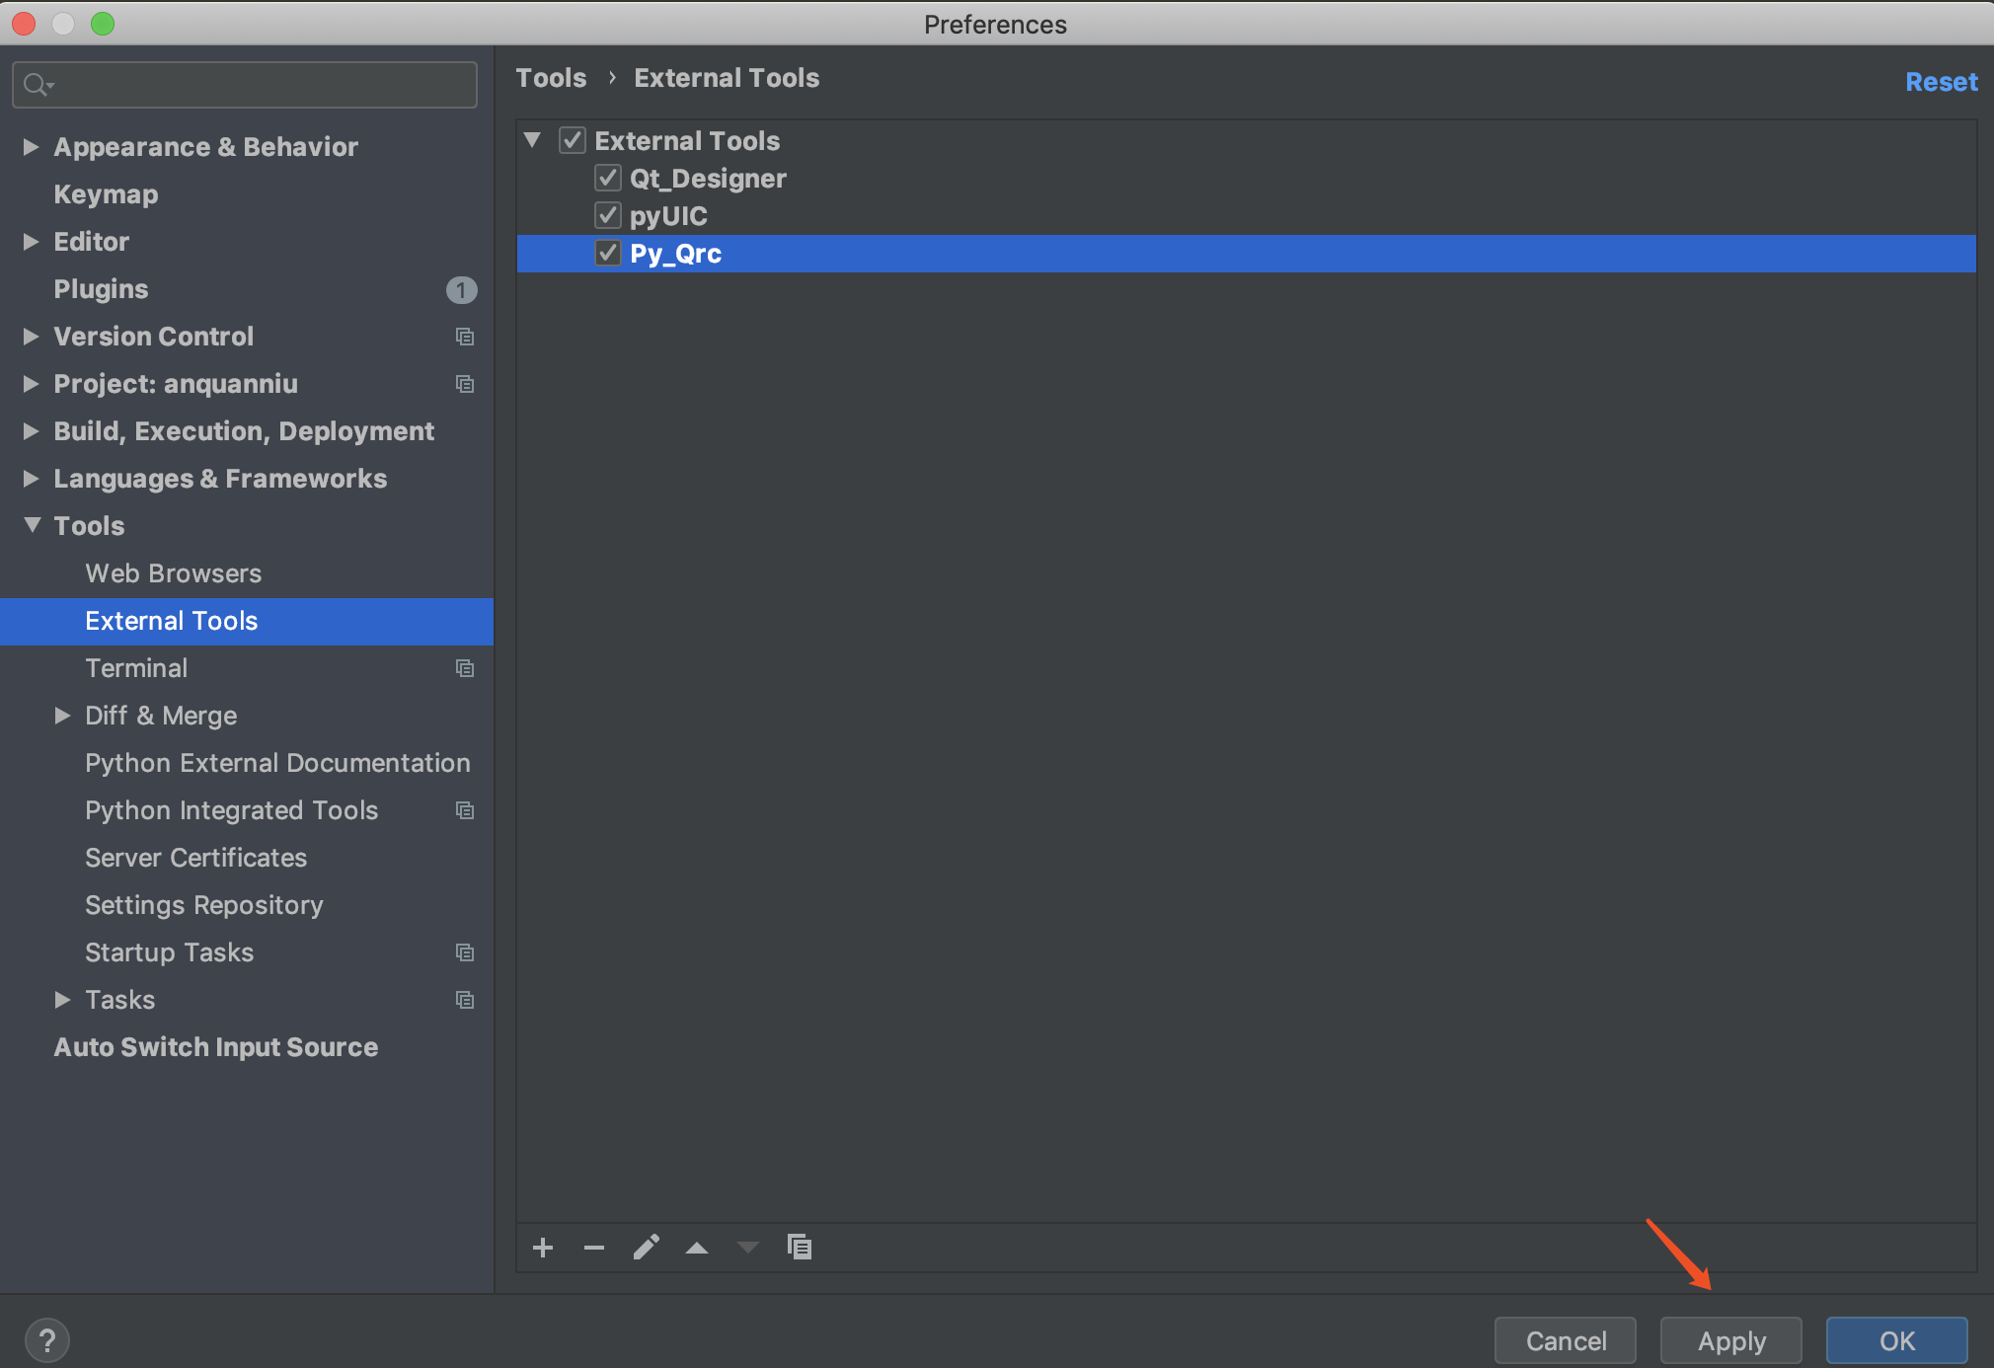Expand the Appearance & Behavior section
The image size is (1994, 1368).
[30, 146]
